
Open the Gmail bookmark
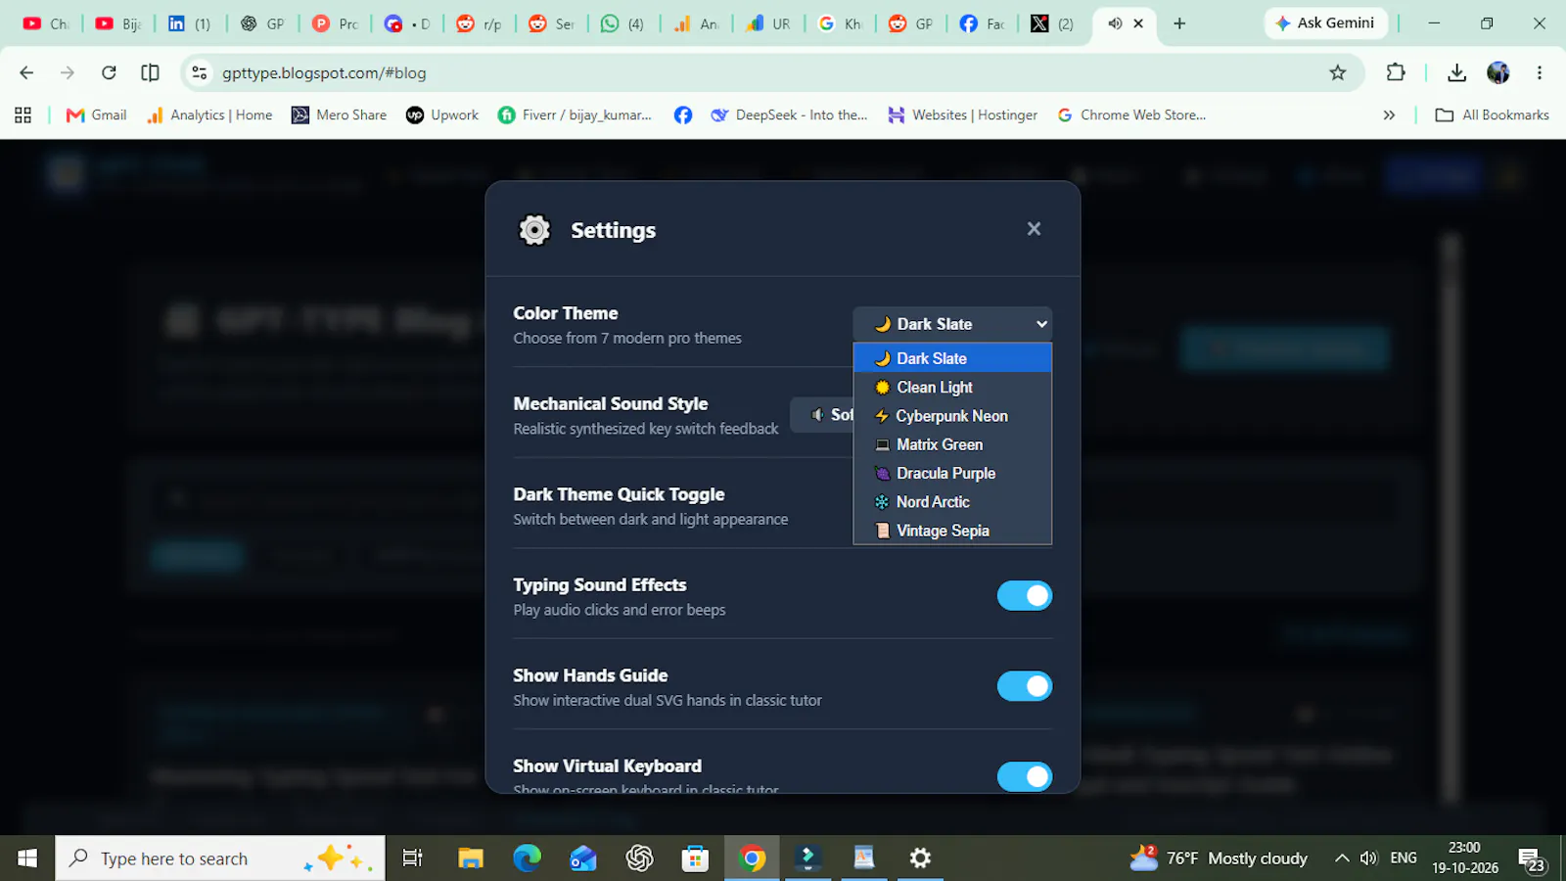point(96,115)
